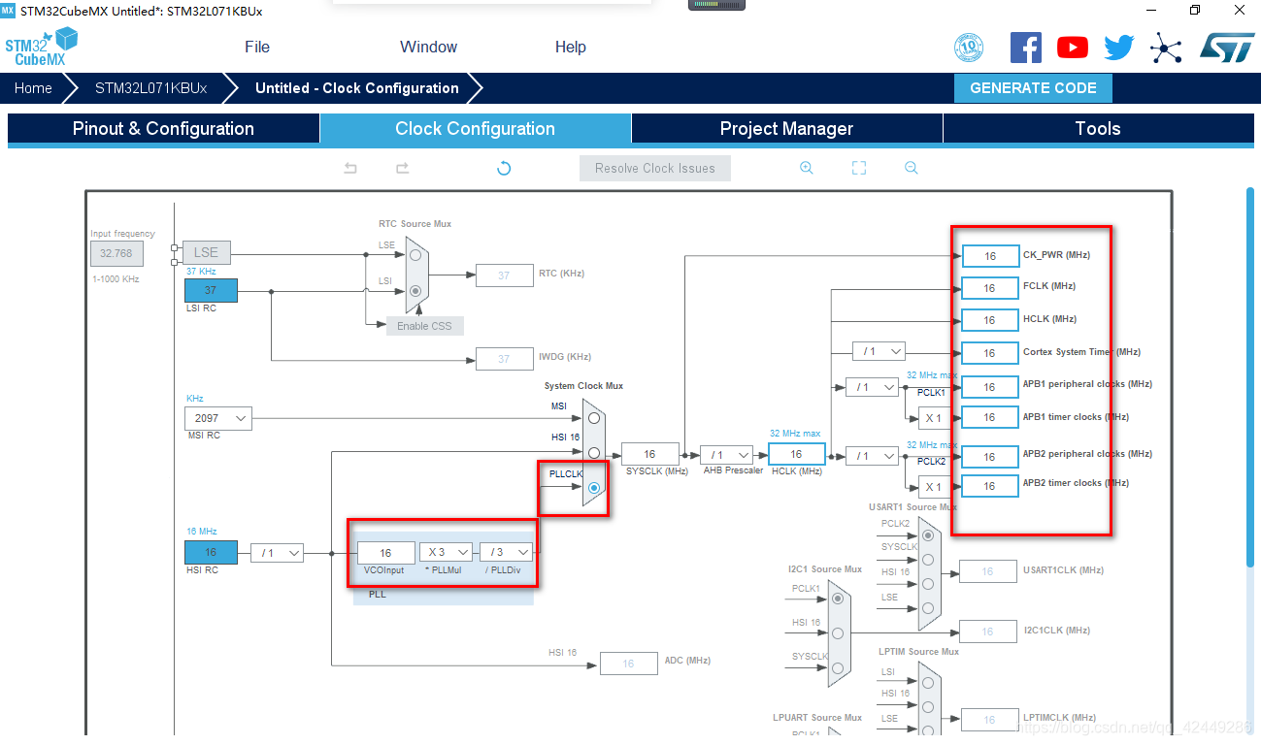This screenshot has height=745, width=1261.
Task: Click the STM32CubeMX logo icon
Action: tap(41, 47)
